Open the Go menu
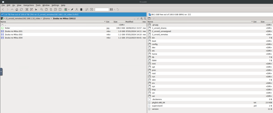Screen dimensions: 273x113 [x=14, y=5]
